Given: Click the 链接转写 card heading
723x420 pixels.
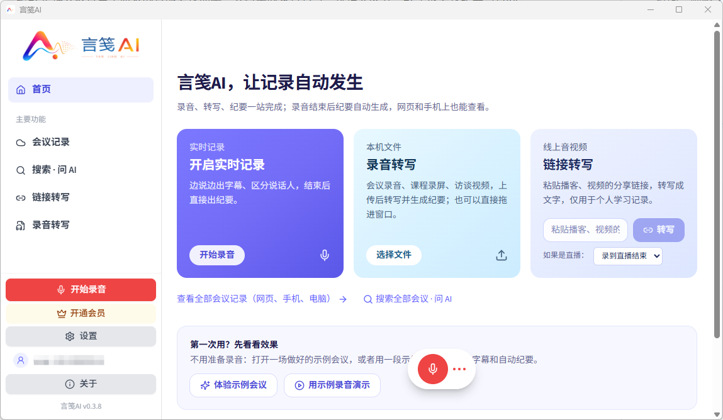Looking at the screenshot, I should click(x=568, y=165).
